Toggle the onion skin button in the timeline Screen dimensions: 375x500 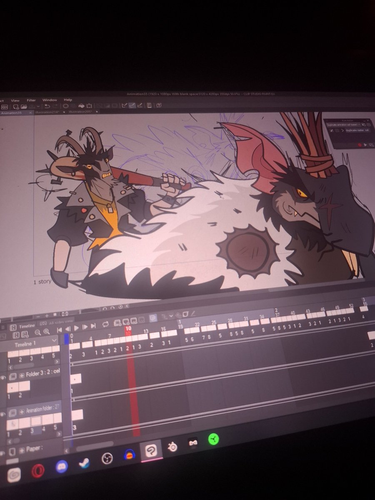click(153, 318)
